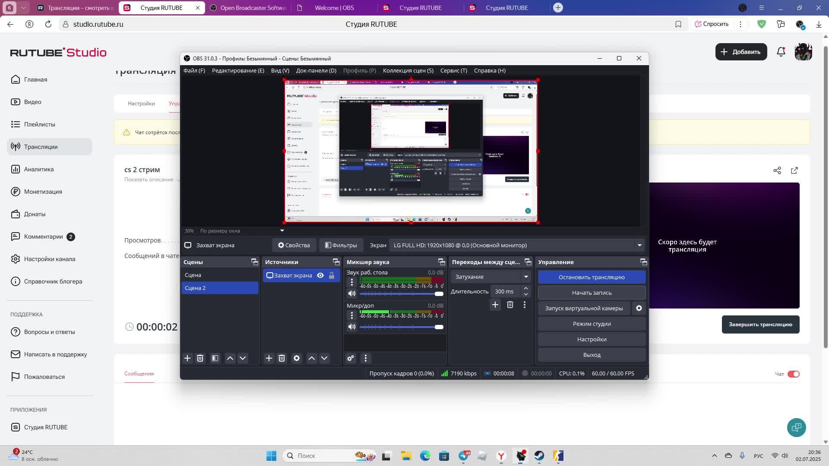Screen dimensions: 829x466
Task: Select Сцена in scenes list
Action: point(220,275)
